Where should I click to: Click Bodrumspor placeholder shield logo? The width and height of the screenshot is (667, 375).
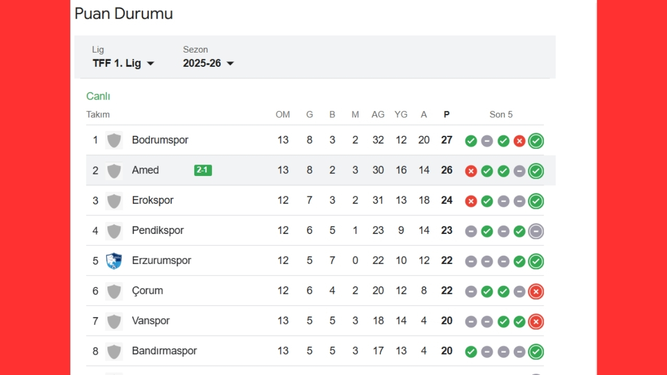(x=114, y=140)
